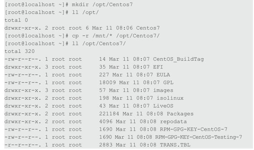Select the EULA file name

163,75
